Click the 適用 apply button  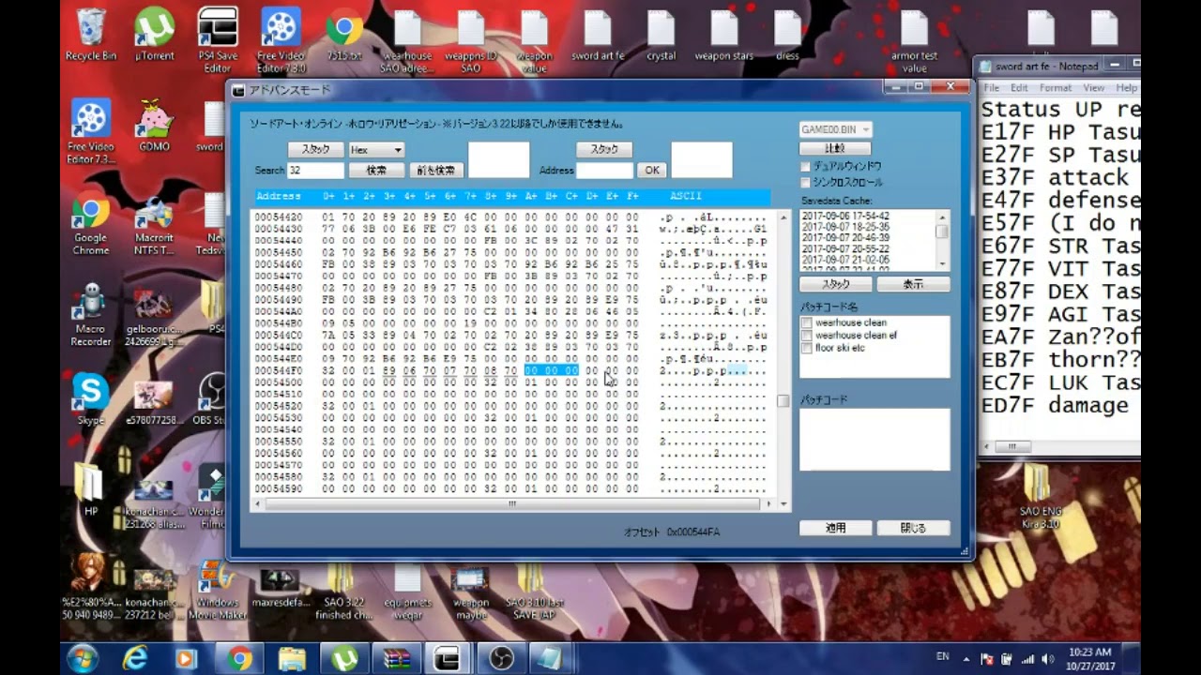[835, 528]
